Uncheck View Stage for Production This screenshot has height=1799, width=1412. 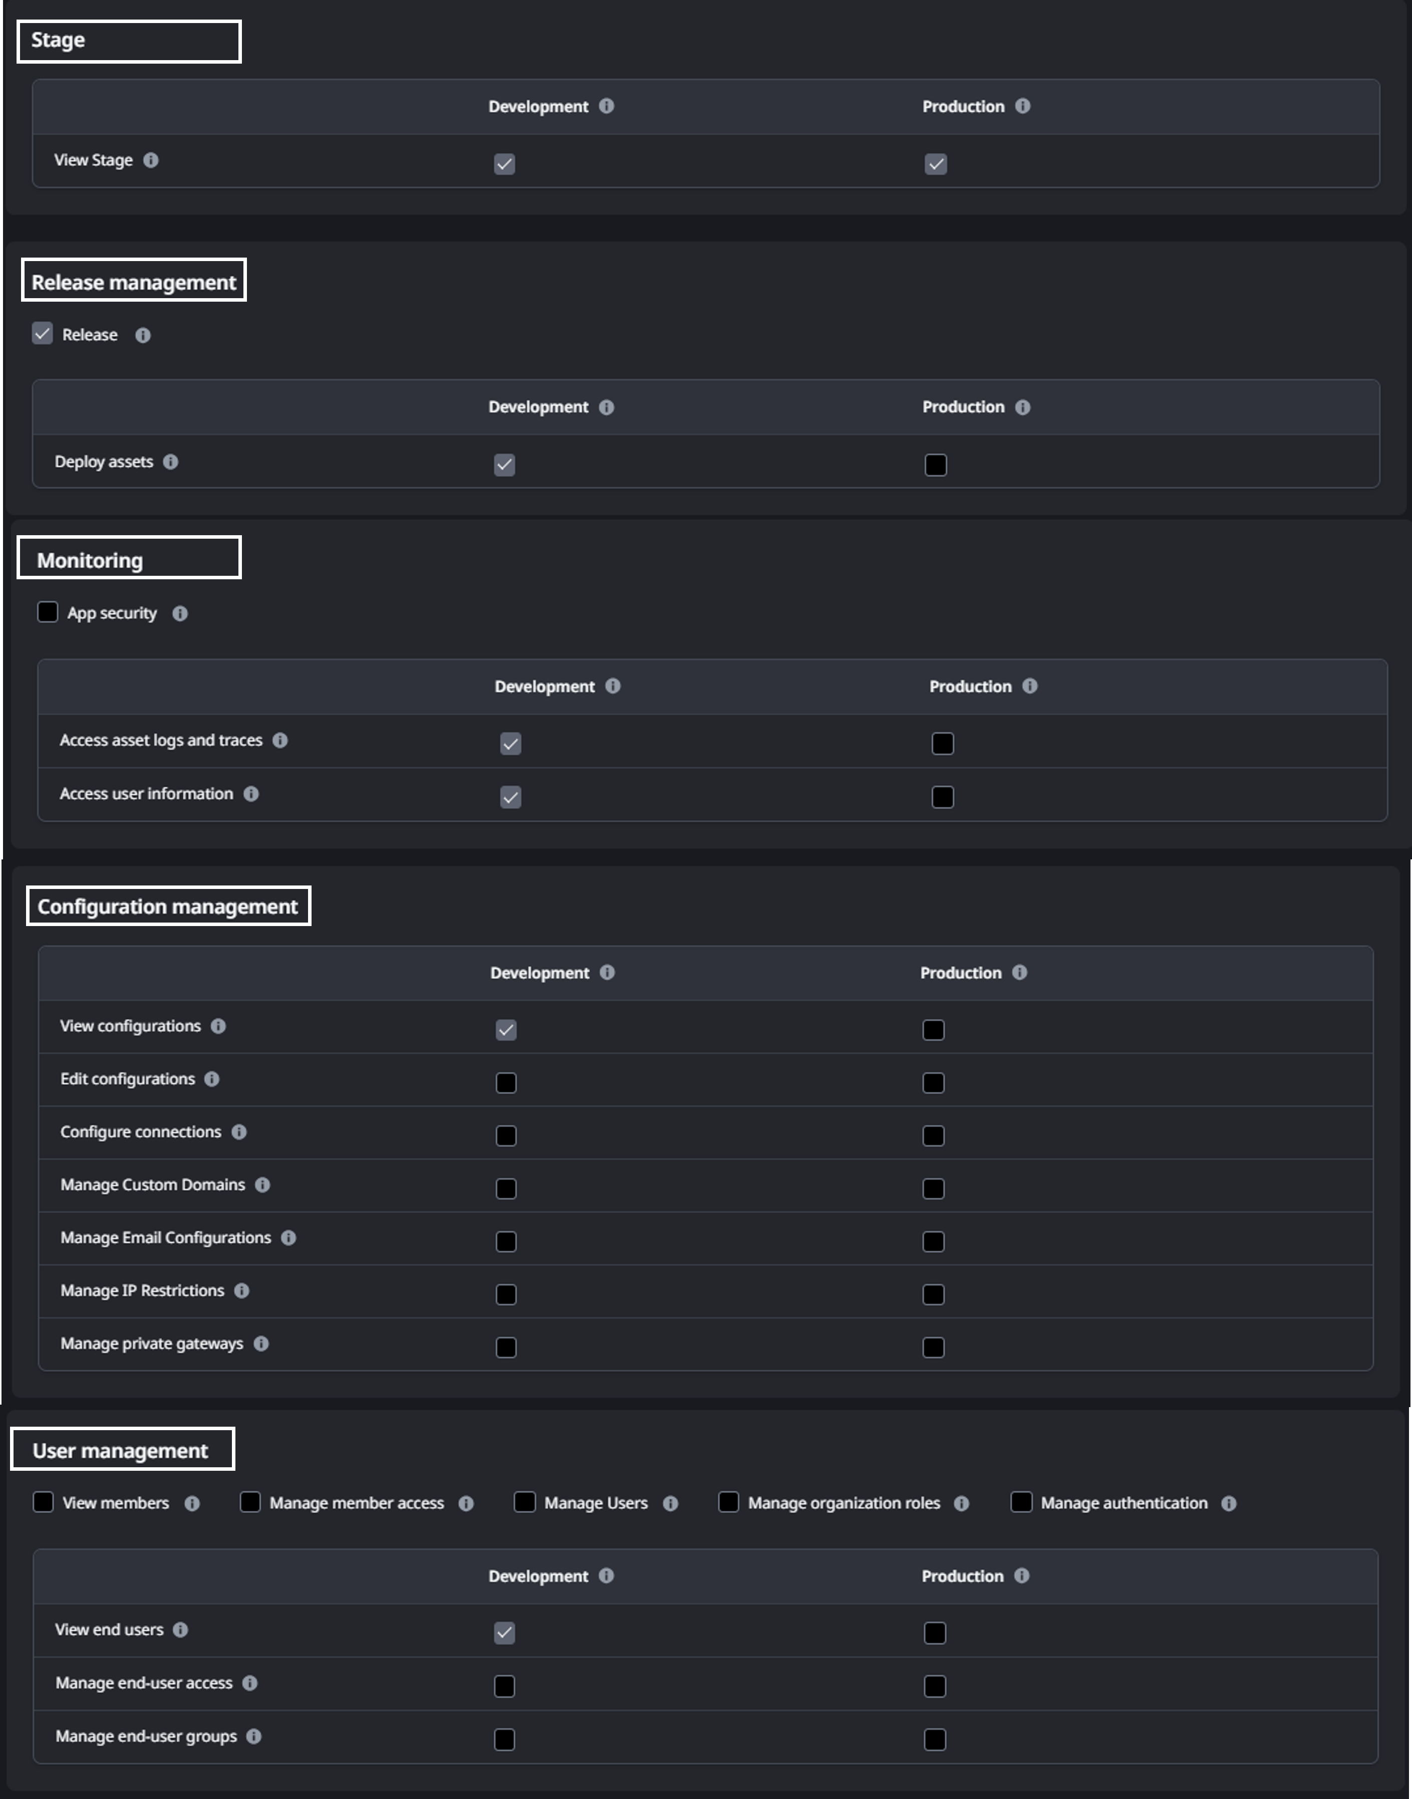tap(936, 164)
